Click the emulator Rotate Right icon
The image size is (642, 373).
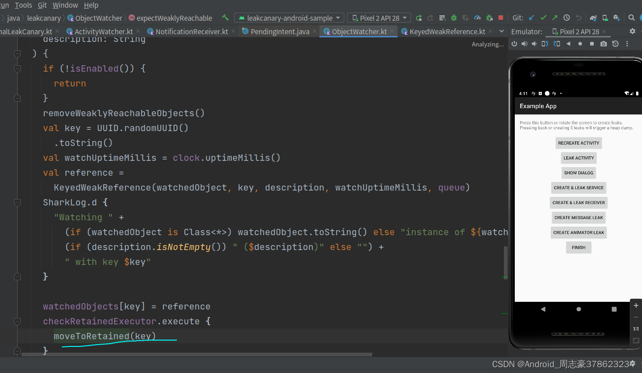(557, 44)
